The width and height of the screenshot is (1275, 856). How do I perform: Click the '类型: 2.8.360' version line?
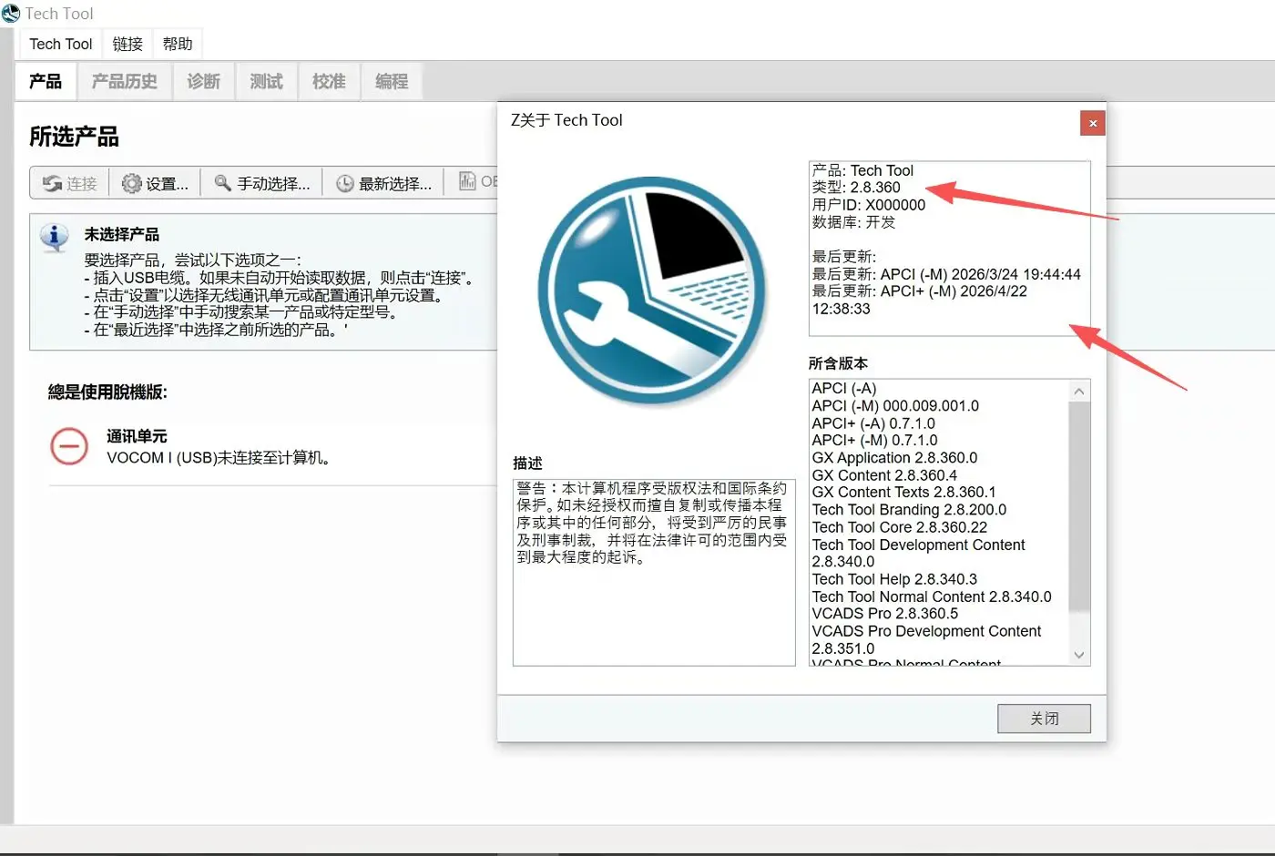[856, 188]
